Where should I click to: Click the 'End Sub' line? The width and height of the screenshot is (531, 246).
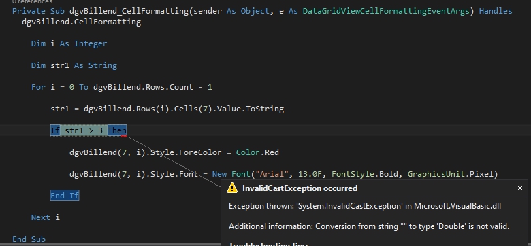click(x=29, y=239)
